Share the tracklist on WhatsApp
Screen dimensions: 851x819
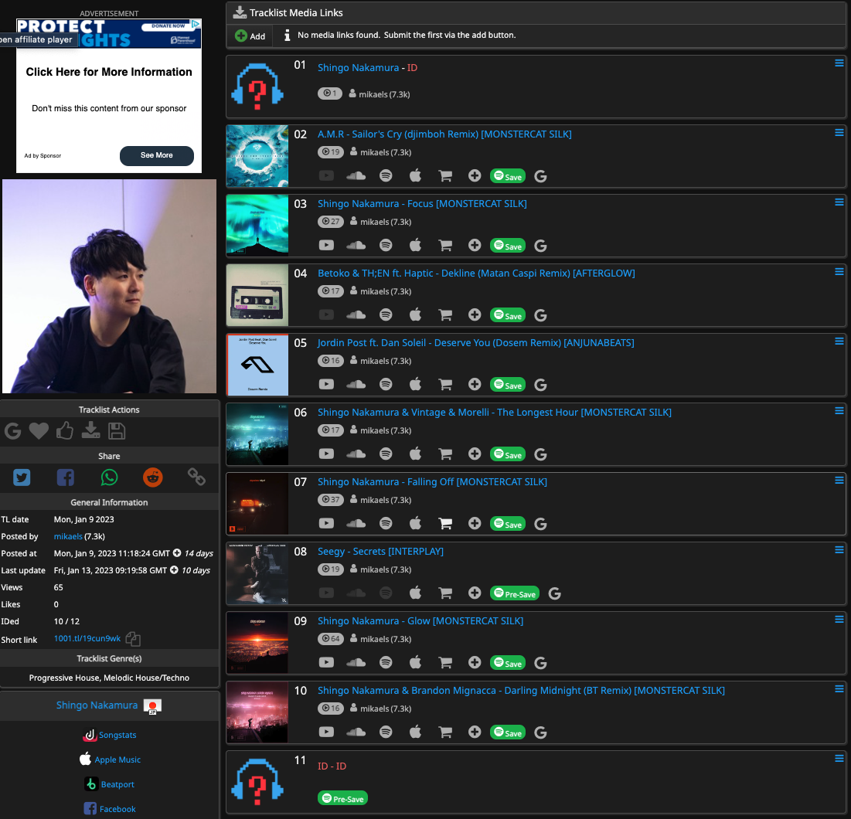[x=110, y=477]
